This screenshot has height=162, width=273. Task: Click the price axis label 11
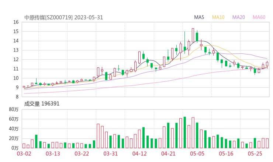tap(16, 69)
